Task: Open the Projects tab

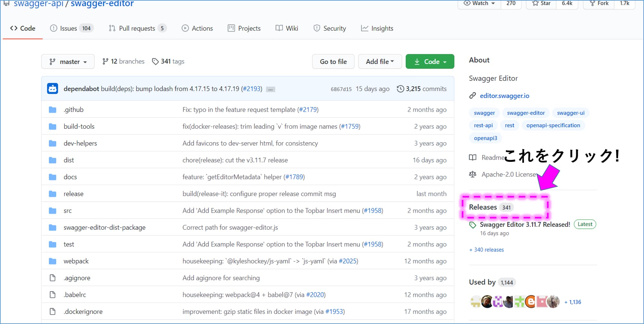Action: coord(244,28)
